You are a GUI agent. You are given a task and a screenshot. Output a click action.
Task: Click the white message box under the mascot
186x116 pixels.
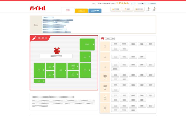click(x=56, y=56)
